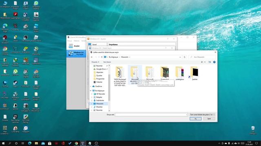Select Oyunlar folder in navigation pane

click(x=99, y=75)
